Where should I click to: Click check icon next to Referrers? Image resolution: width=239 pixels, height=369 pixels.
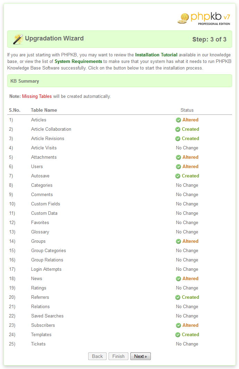178,297
